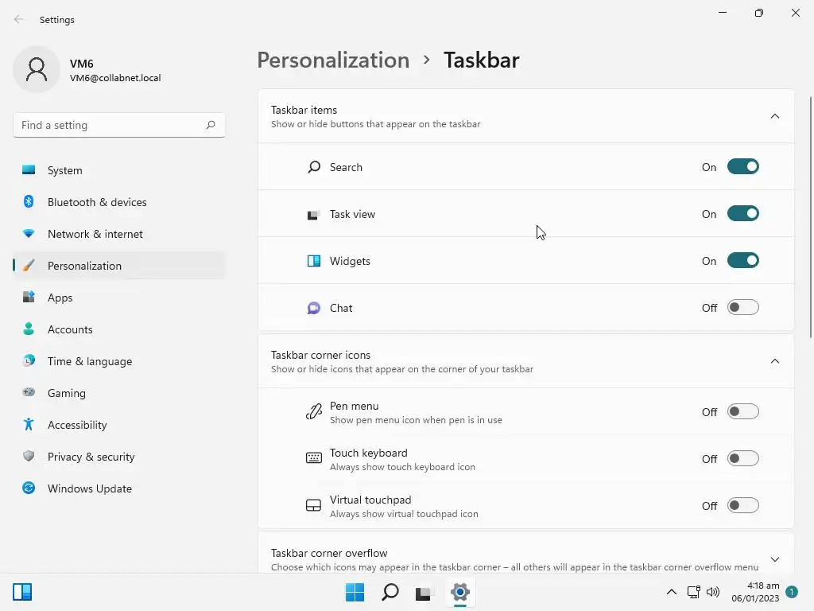Go back using the arrow next to Settings
814x611 pixels.
[x=19, y=19]
